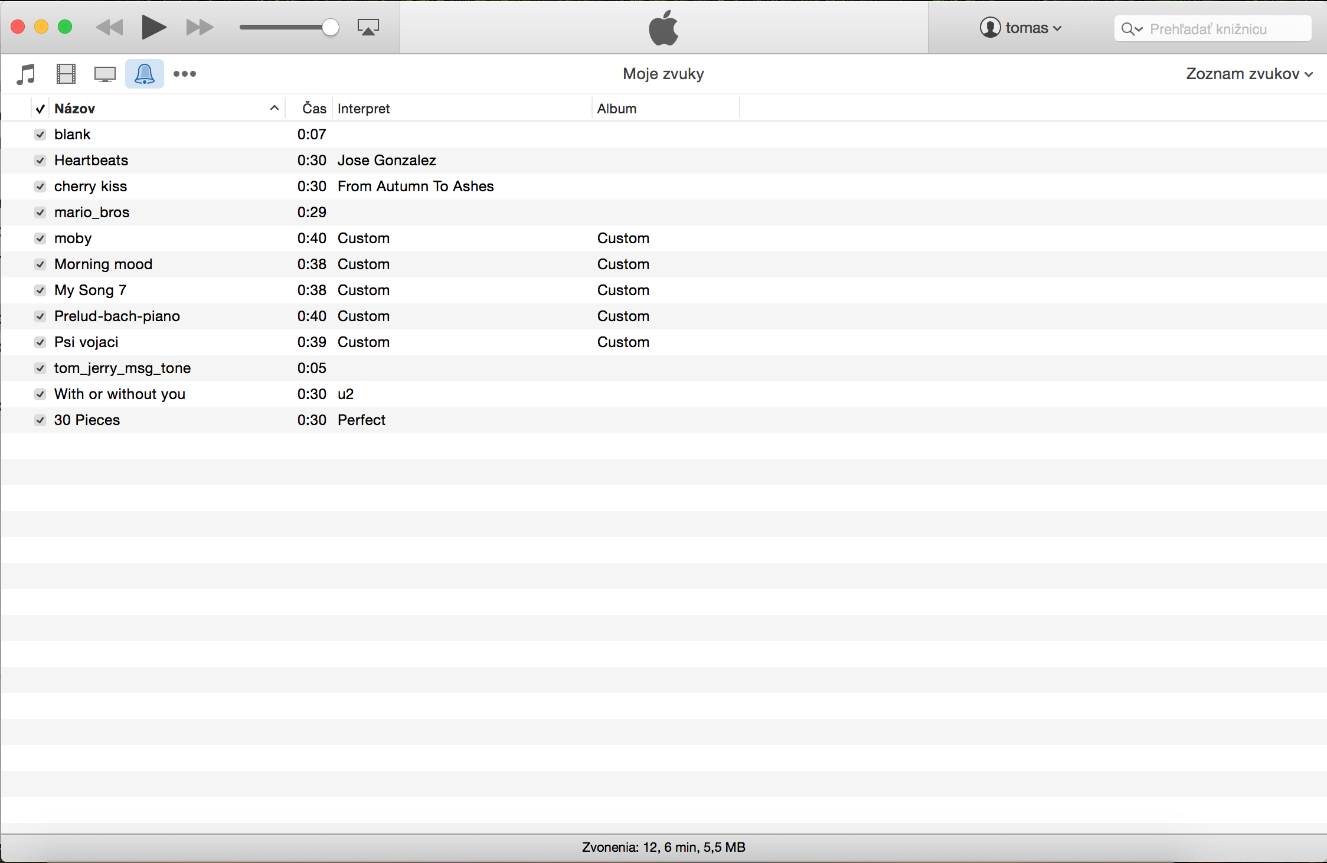1327x863 pixels.
Task: Click the Apple logo status display
Action: tap(663, 27)
